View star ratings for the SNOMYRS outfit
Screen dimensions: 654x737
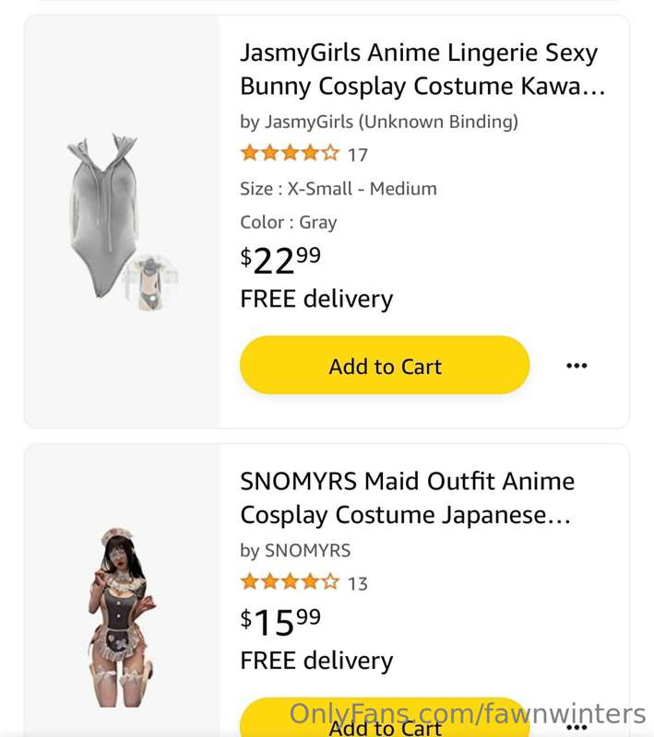[290, 582]
